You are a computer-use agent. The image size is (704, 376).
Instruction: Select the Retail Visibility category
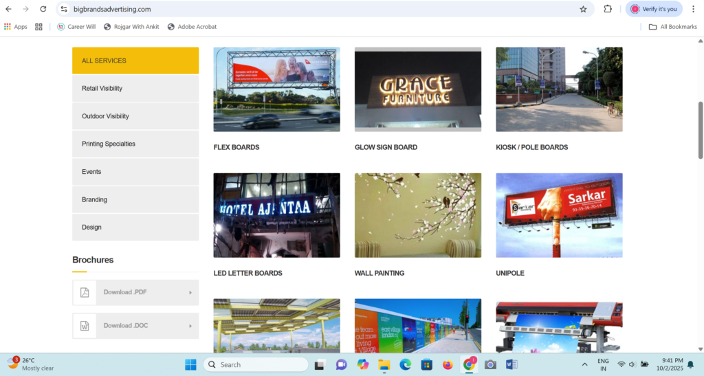(x=135, y=89)
